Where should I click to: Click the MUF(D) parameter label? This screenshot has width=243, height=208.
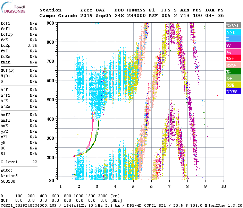tap(8, 71)
